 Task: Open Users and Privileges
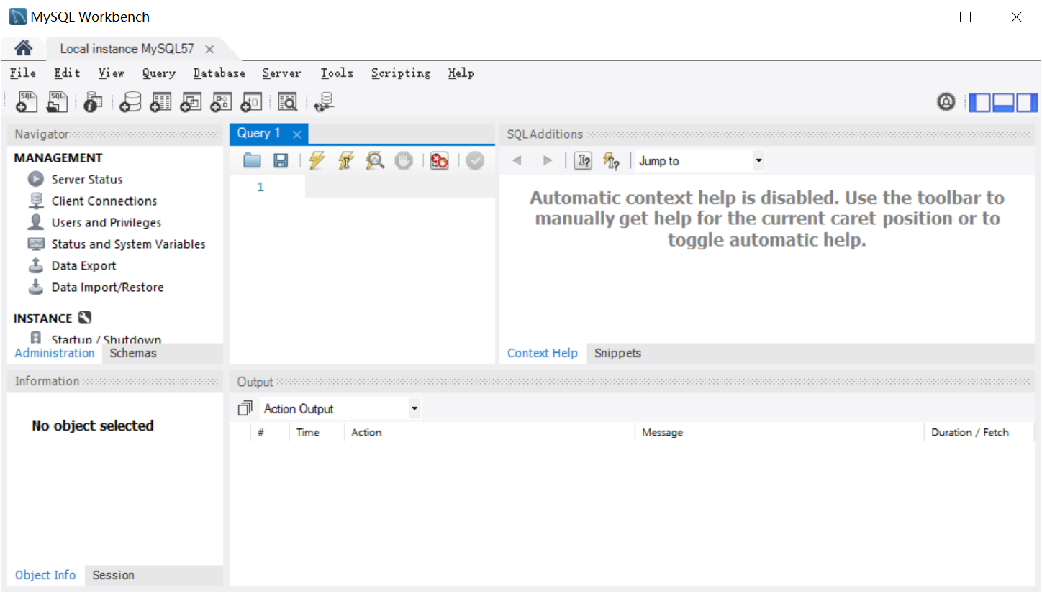click(x=107, y=222)
